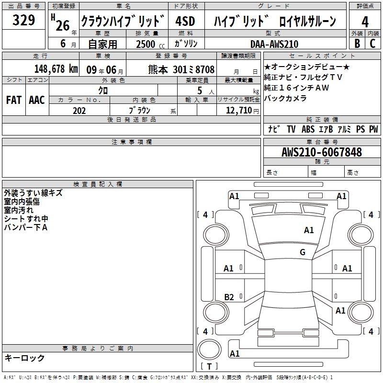This screenshot has width=383, height=383.
Task: Click door type 4SD
Action: 185,21
